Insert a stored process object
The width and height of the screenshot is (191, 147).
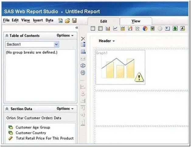[182, 28]
